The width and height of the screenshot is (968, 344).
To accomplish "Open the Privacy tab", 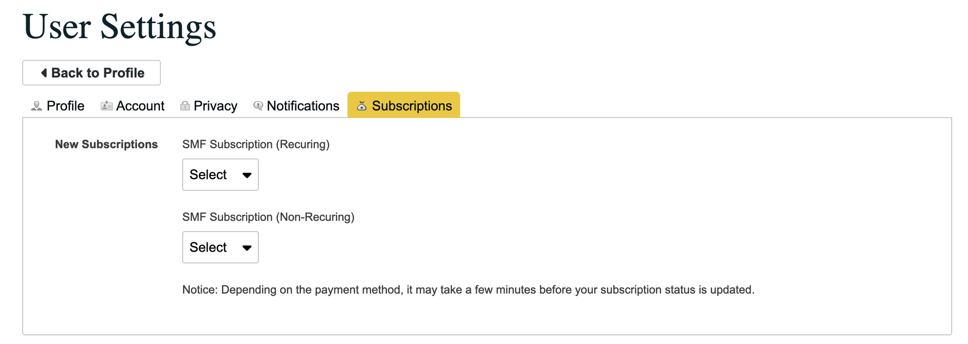I will click(215, 106).
